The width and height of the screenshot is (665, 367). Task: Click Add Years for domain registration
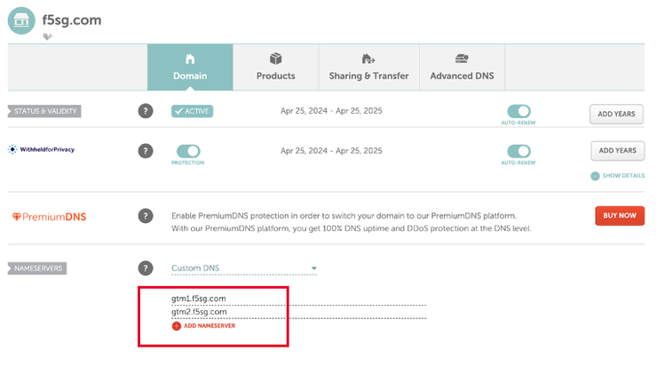(617, 113)
